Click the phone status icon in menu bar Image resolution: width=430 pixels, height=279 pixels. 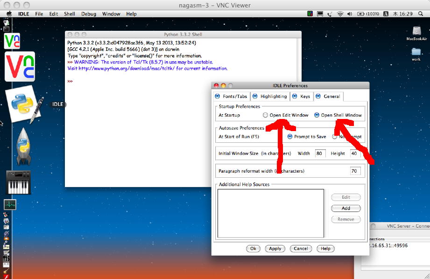(x=330, y=14)
